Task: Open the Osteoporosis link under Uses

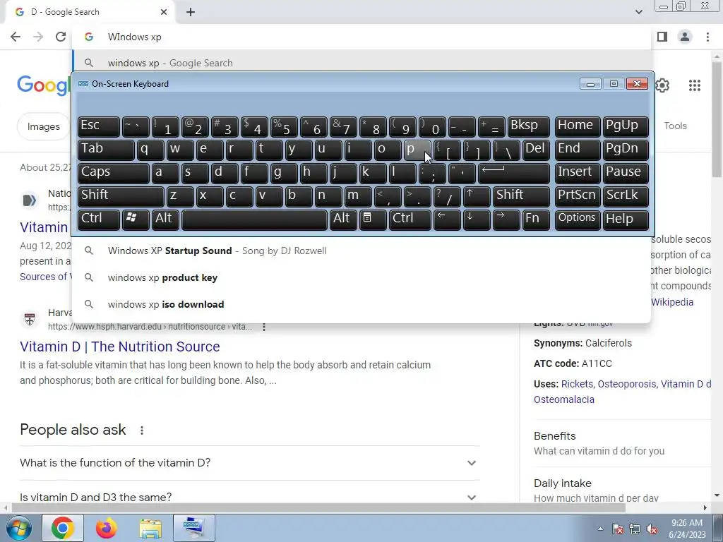Action: [x=627, y=384]
